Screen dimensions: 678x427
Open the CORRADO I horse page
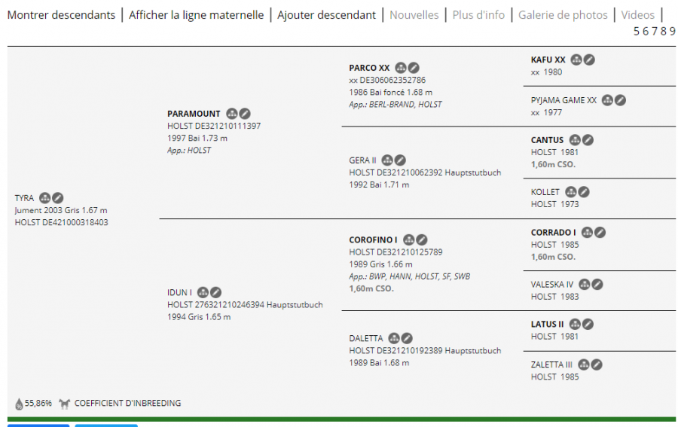pyautogui.click(x=553, y=233)
